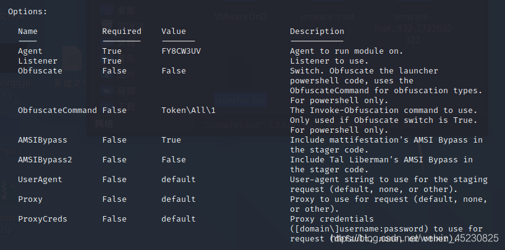Click 'default' value in the ProxyCreds row
Screen dimensions: 505x250
tap(179, 219)
